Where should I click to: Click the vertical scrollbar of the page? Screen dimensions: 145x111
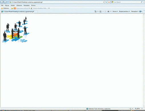(144, 60)
